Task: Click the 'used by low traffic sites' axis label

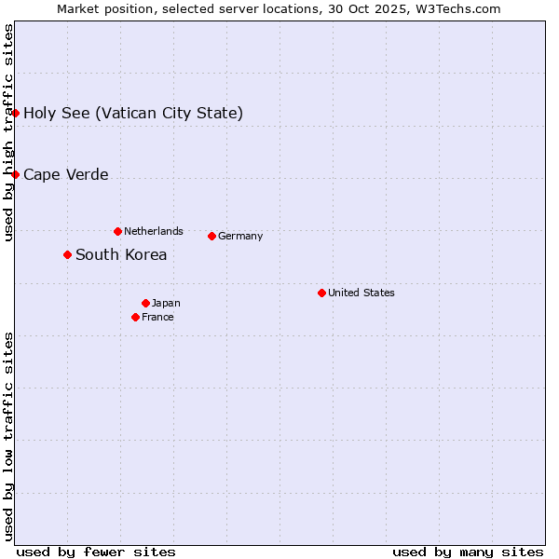Action: pyautogui.click(x=8, y=436)
